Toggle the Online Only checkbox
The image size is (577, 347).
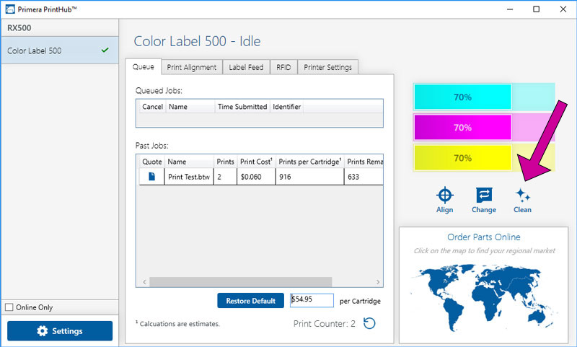[x=9, y=307]
